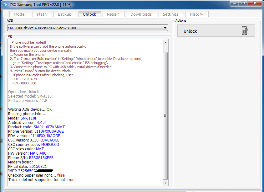The image size is (264, 192).
Task: View the History tab
Action: (x=197, y=14)
